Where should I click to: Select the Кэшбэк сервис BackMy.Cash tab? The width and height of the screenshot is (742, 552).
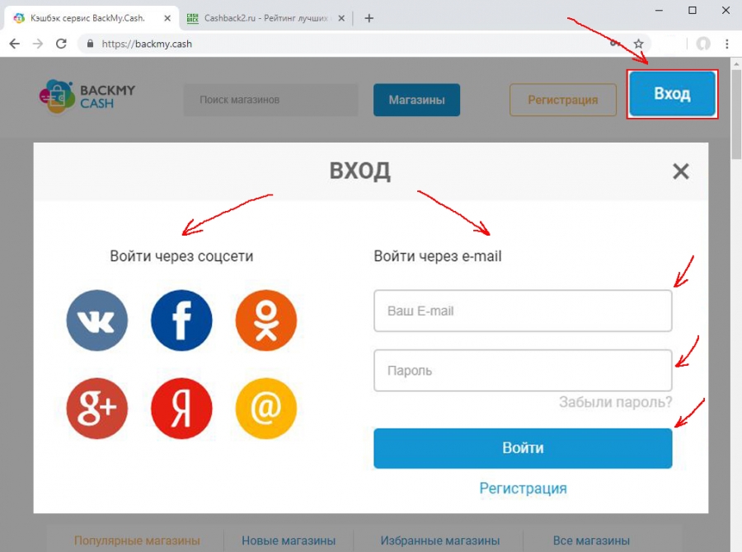pos(92,18)
